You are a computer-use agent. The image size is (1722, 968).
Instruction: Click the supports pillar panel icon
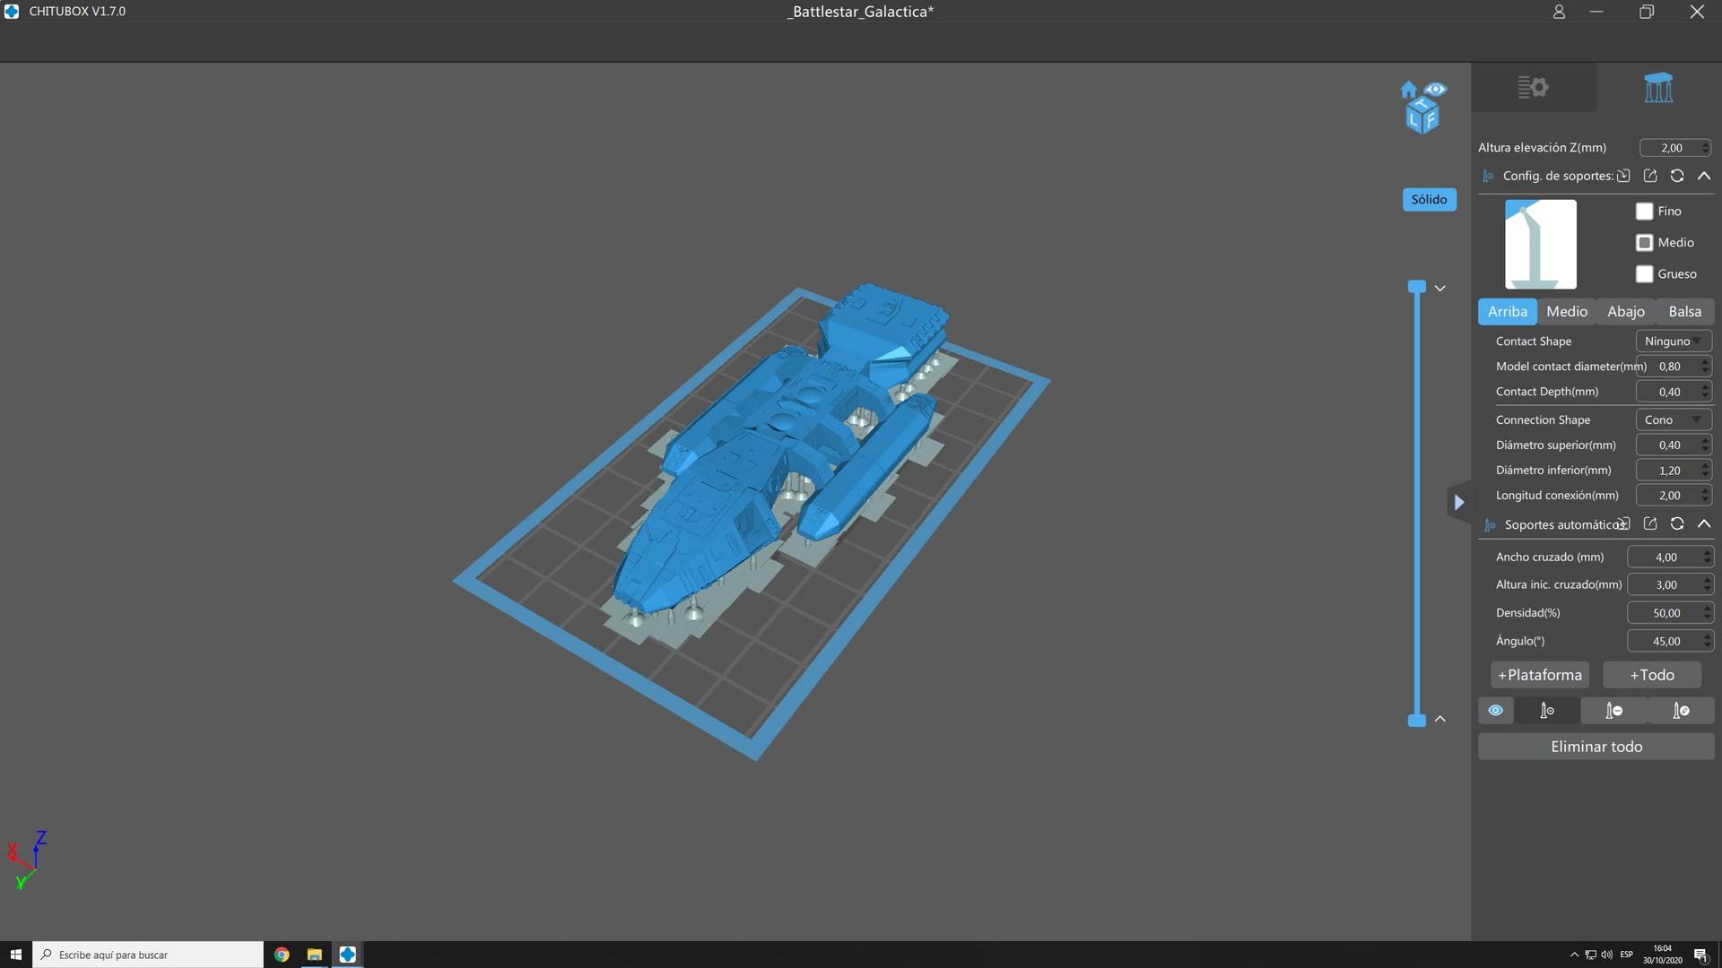click(x=1658, y=88)
